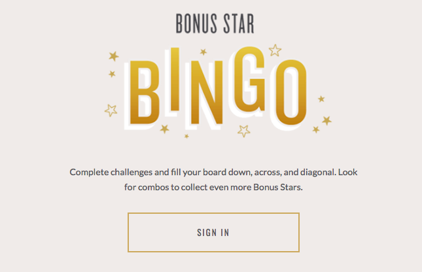Viewport: 422px width, 272px height.
Task: Click the small star right of letter O
Action: [x=321, y=99]
